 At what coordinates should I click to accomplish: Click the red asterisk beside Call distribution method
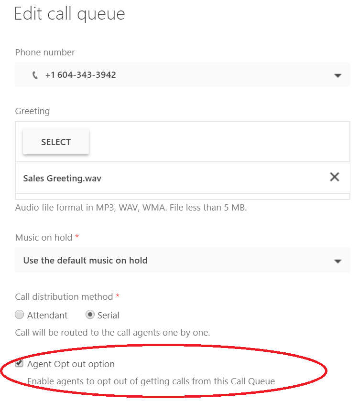[118, 296]
